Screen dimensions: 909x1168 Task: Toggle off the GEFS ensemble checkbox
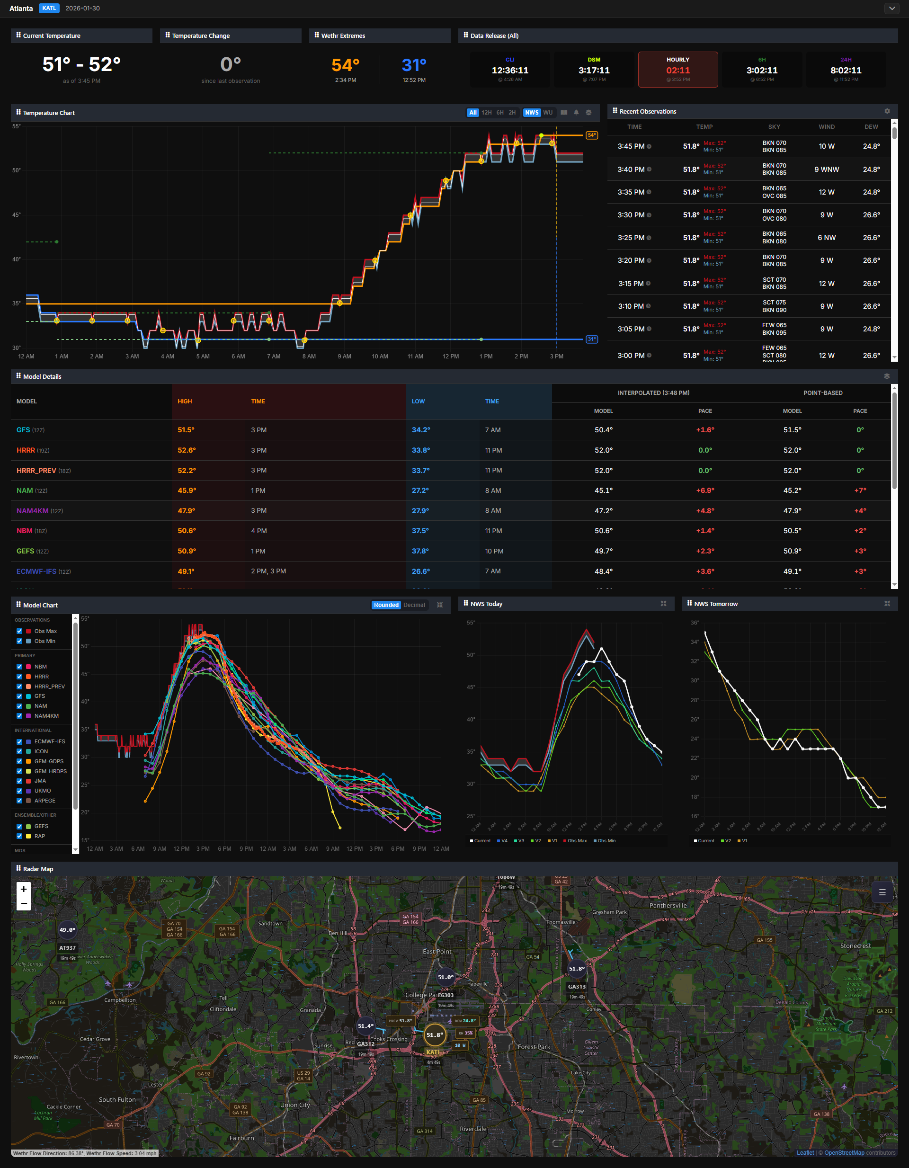(x=19, y=826)
